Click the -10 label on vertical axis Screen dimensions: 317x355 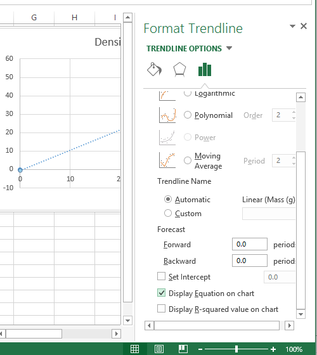[8, 188]
